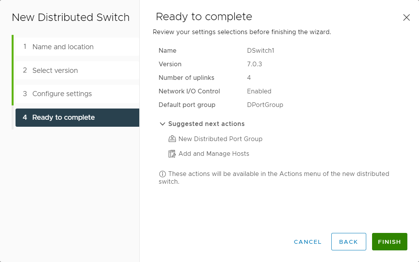Viewport: 419px width, 262px height.
Task: Click the version value 7.0.3
Action: pyautogui.click(x=255, y=64)
